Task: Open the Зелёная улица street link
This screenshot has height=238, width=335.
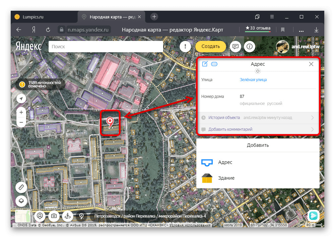Action: click(x=253, y=80)
